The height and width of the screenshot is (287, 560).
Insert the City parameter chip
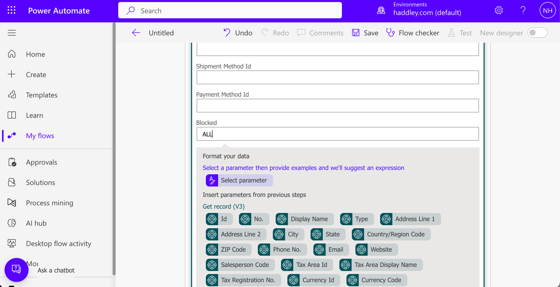pos(289,234)
